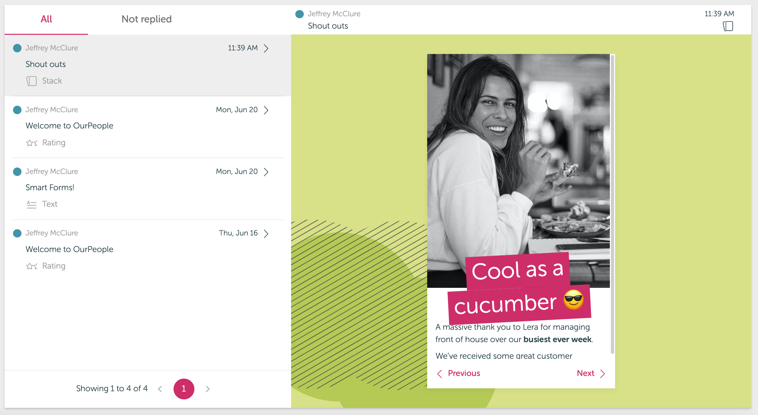Click the previous page arrow in pagination

(x=160, y=389)
